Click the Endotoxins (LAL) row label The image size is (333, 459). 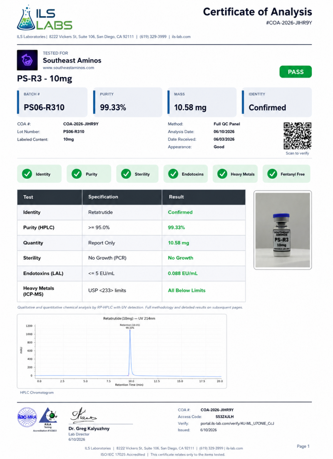click(43, 273)
